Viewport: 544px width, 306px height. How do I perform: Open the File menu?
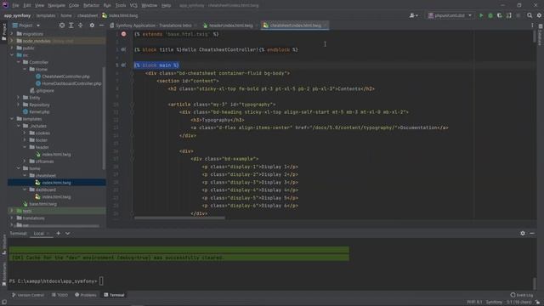tap(15, 5)
